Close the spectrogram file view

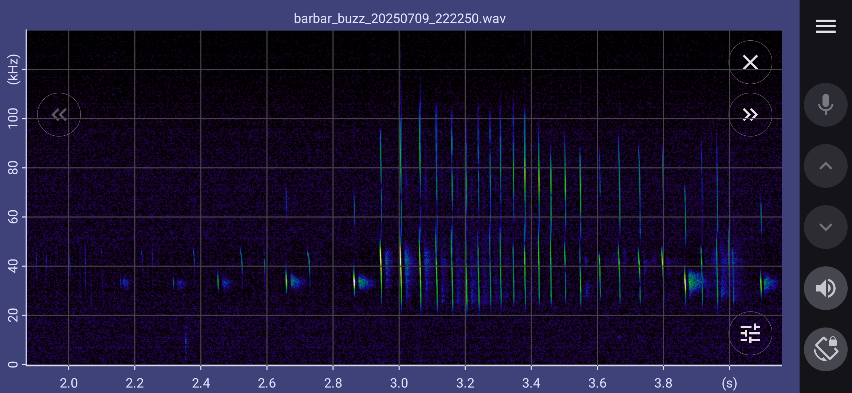tap(750, 62)
